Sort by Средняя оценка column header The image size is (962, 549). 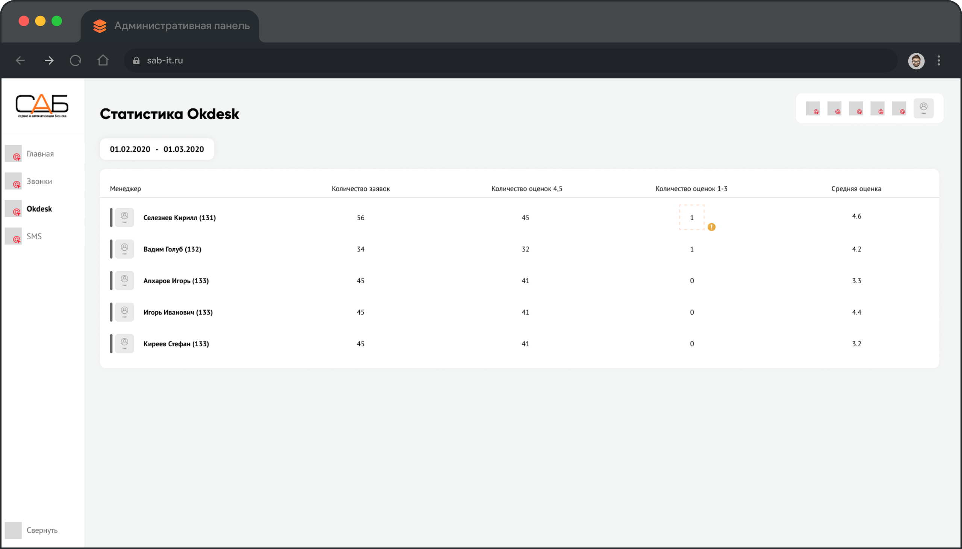pyautogui.click(x=856, y=188)
